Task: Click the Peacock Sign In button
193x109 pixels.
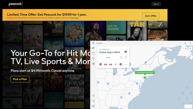Action: pos(156,4)
